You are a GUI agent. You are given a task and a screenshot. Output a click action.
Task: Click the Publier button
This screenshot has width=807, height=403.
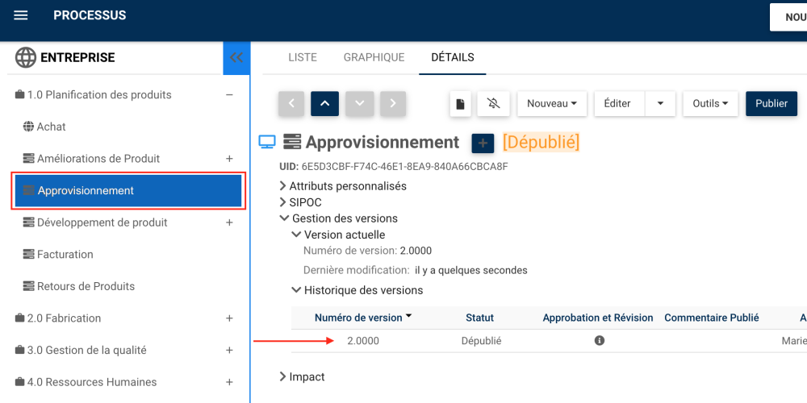(771, 104)
